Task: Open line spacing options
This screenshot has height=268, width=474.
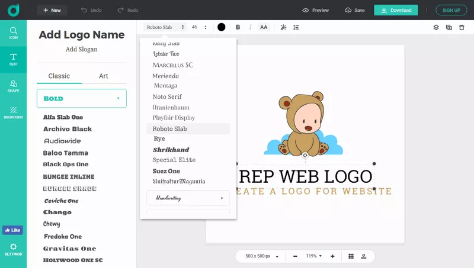Action: pyautogui.click(x=296, y=27)
